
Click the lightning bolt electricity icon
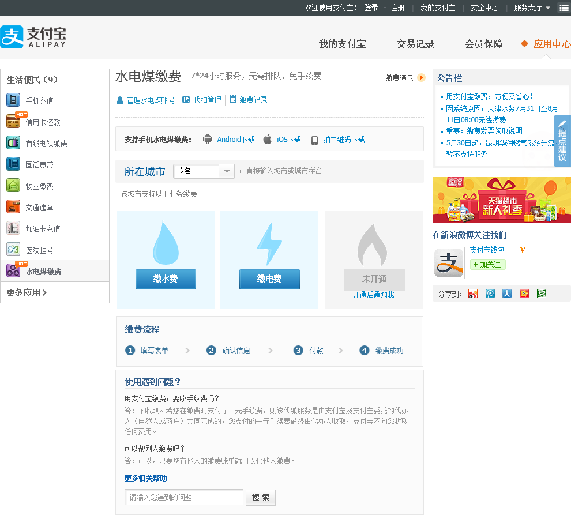tap(269, 244)
